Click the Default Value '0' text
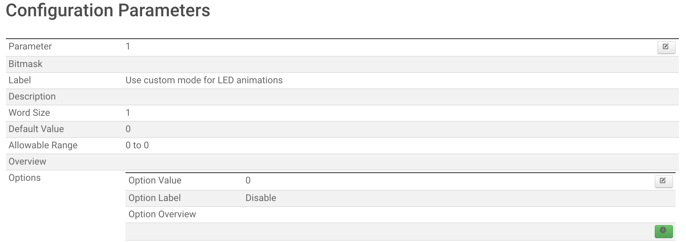This screenshot has height=242, width=686. point(128,129)
